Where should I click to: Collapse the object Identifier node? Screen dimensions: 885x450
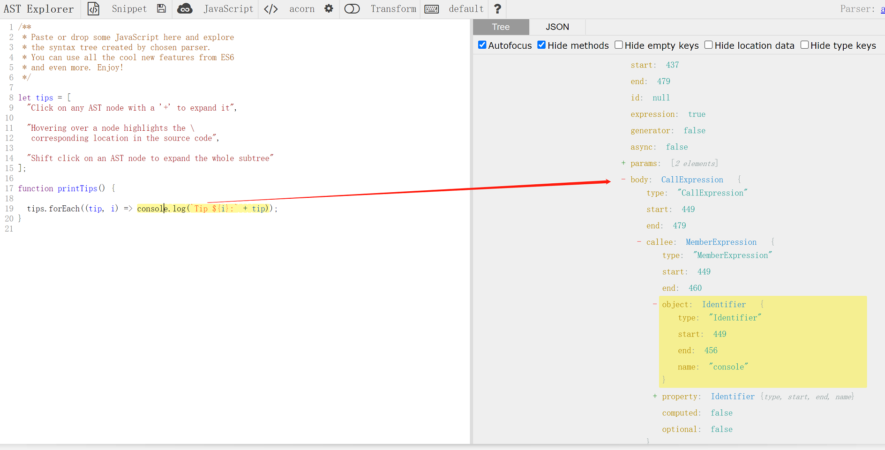point(655,304)
